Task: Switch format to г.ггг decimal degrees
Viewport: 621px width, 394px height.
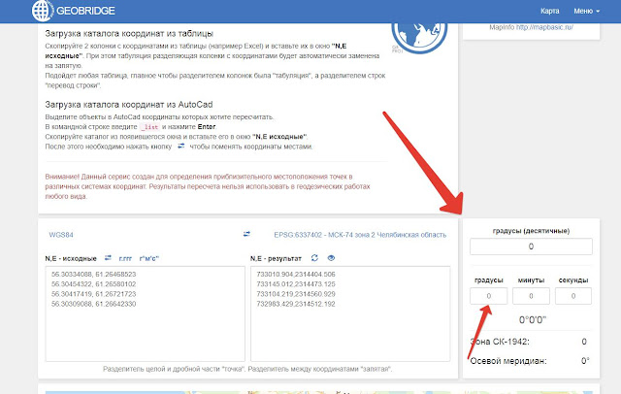Action: pyautogui.click(x=125, y=258)
